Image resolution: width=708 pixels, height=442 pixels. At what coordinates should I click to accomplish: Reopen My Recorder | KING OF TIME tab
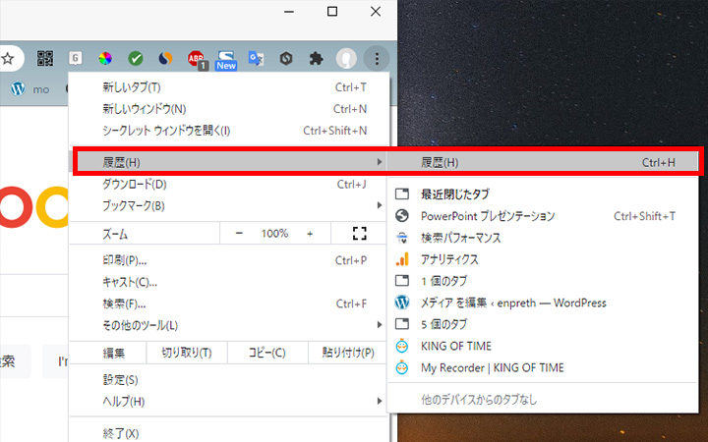(543, 367)
